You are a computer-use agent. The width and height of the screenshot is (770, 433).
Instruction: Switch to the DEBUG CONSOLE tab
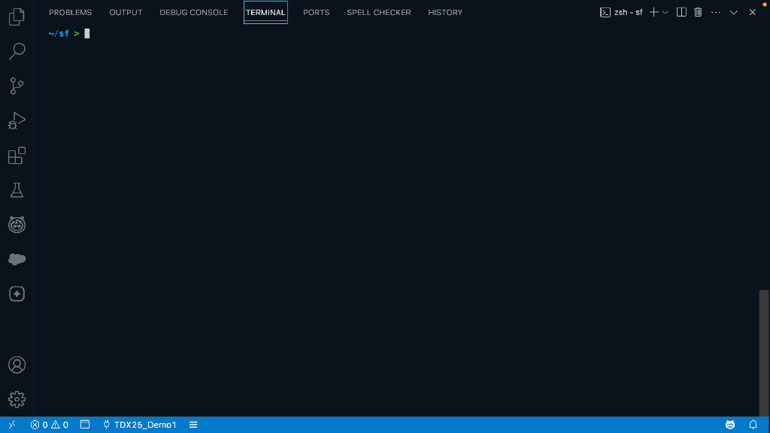coord(193,12)
